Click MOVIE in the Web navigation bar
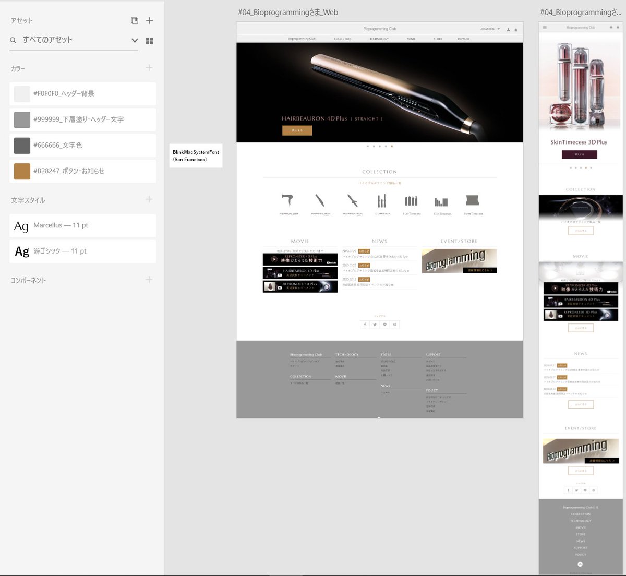Viewport: 626px width, 576px height. pyautogui.click(x=411, y=39)
